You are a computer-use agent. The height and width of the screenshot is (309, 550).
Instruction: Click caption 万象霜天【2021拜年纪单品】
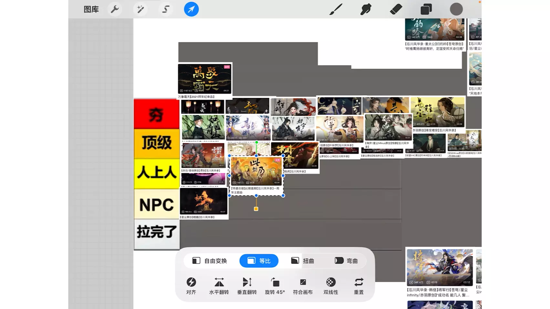(196, 97)
